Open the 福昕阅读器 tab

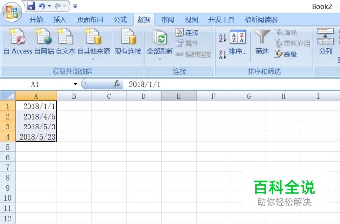tap(261, 20)
